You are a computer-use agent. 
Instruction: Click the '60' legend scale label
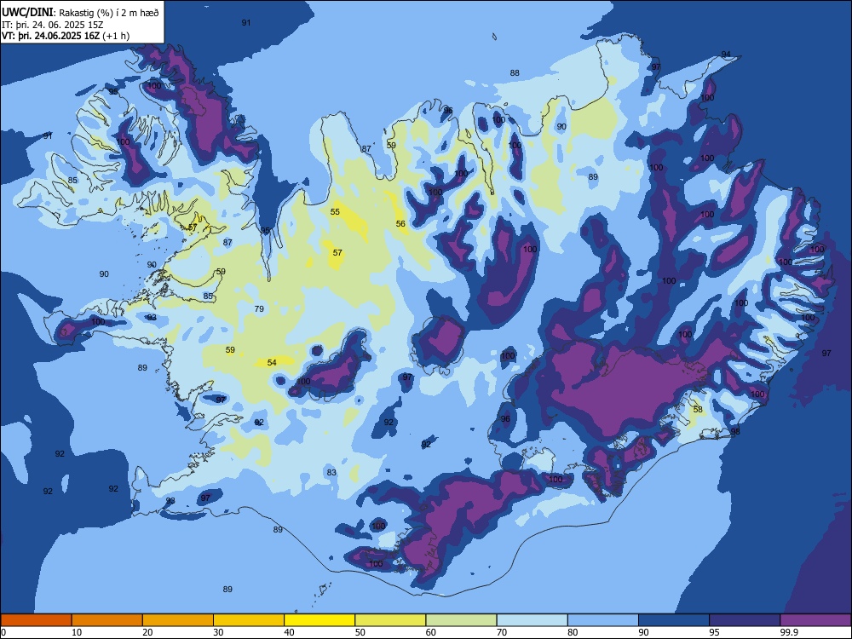[431, 632]
